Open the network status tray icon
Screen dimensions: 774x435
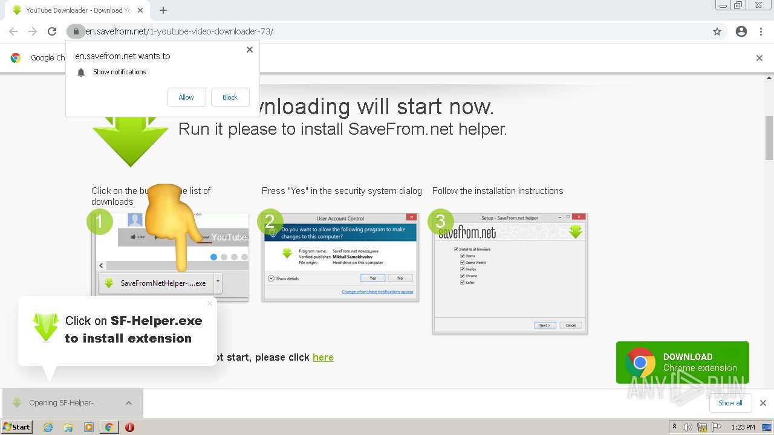(702, 427)
